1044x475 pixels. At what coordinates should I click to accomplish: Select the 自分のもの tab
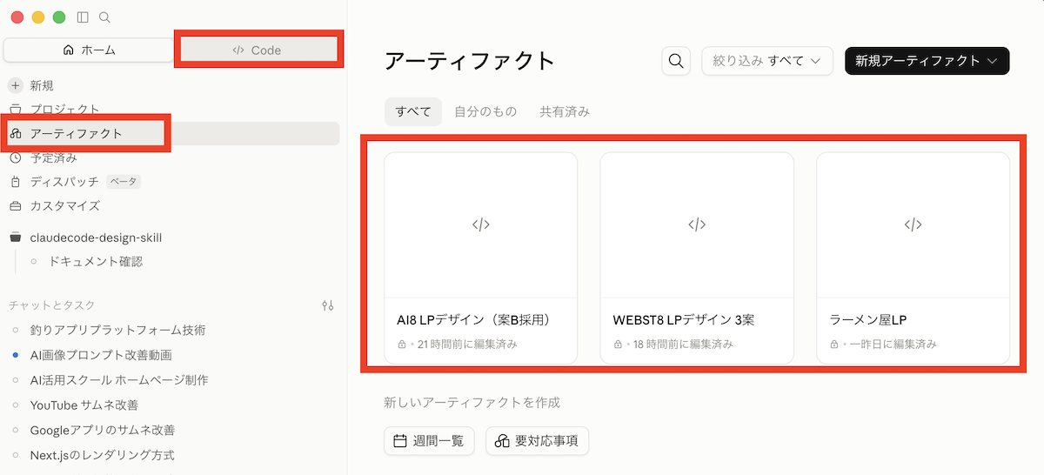point(485,111)
